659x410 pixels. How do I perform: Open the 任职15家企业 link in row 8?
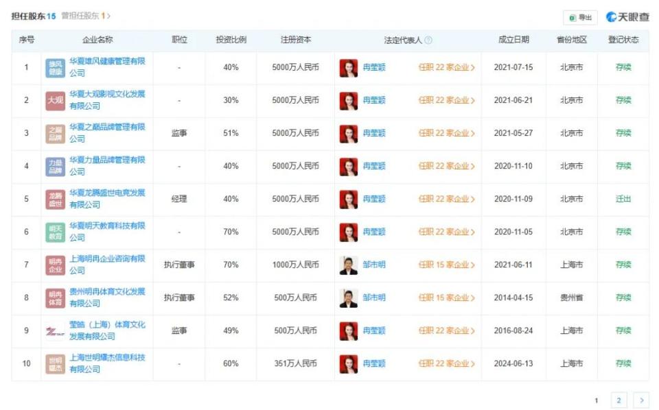(x=448, y=297)
